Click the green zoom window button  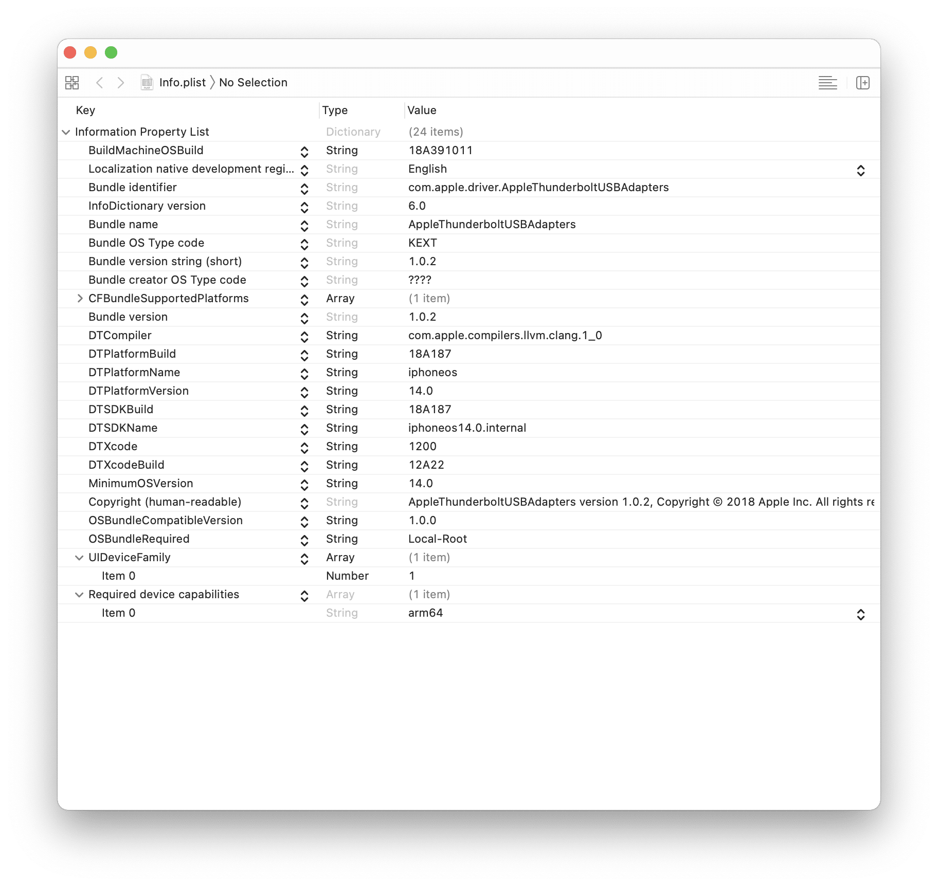[x=111, y=52]
